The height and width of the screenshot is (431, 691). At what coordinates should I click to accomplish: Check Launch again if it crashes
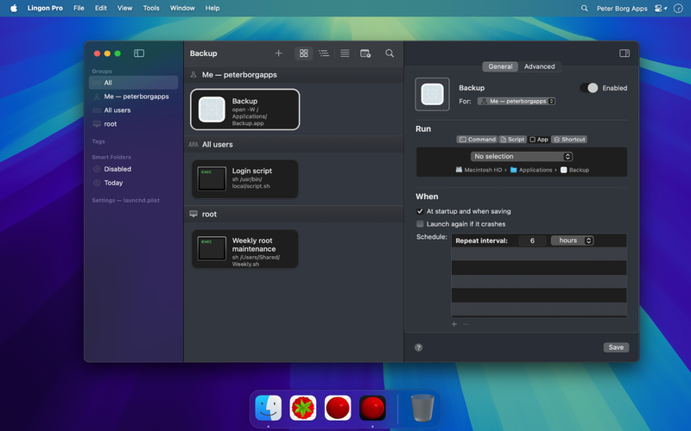[420, 224]
